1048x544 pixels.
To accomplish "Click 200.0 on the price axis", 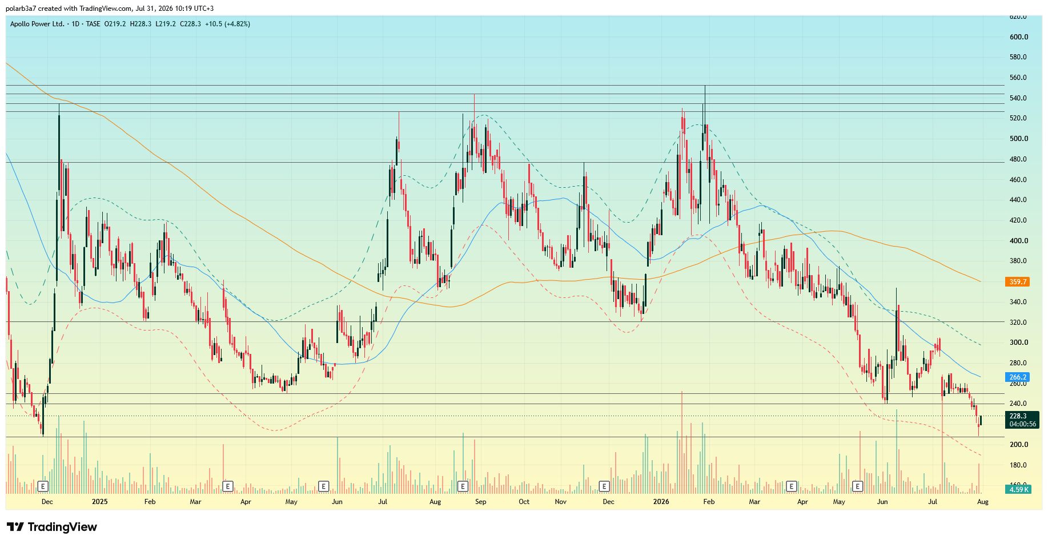I will [x=1018, y=445].
